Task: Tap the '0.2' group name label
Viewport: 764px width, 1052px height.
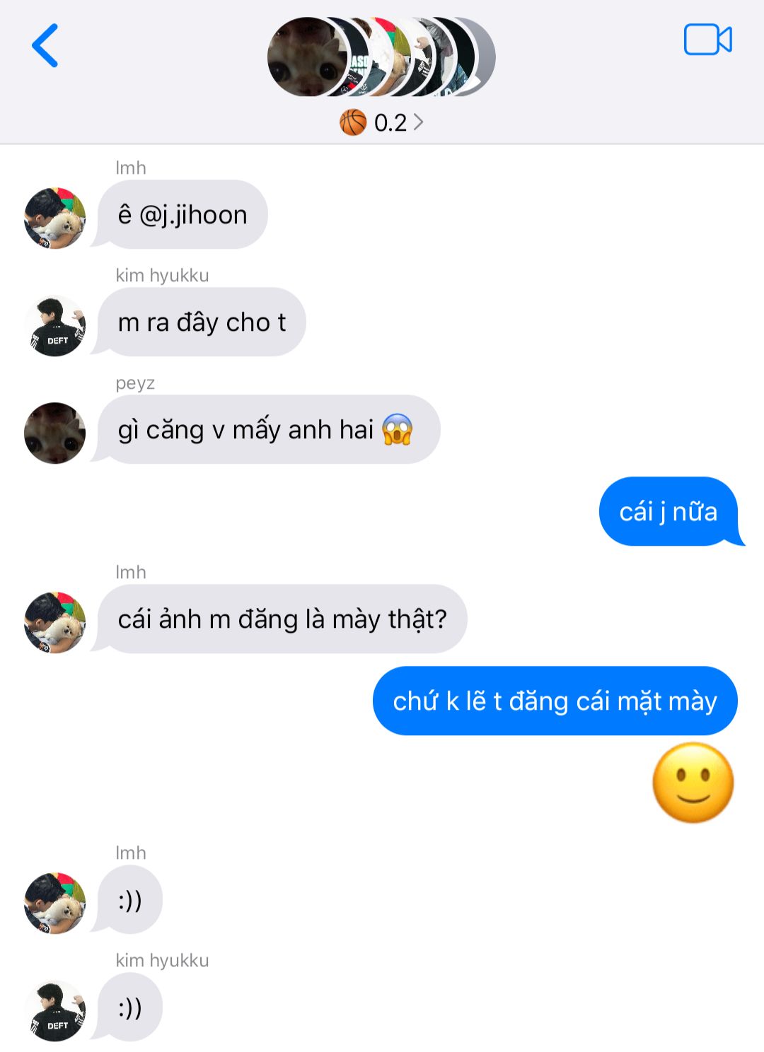Action: pos(390,123)
